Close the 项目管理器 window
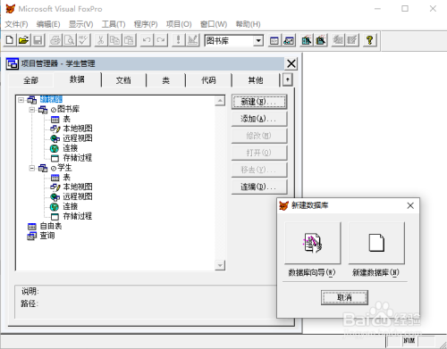The width and height of the screenshot is (447, 349). click(291, 63)
